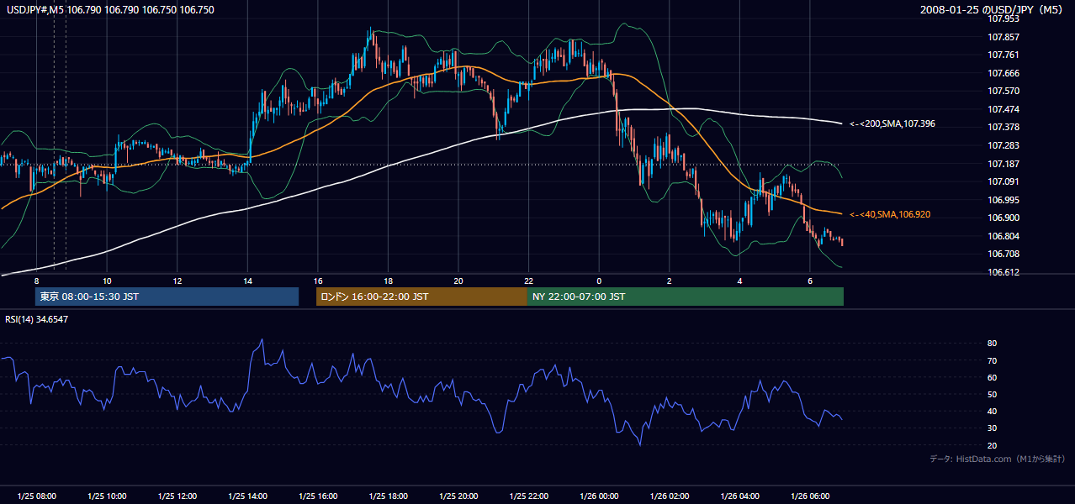Click the RSI 70 level label
The width and height of the screenshot is (1075, 504).
point(992,360)
